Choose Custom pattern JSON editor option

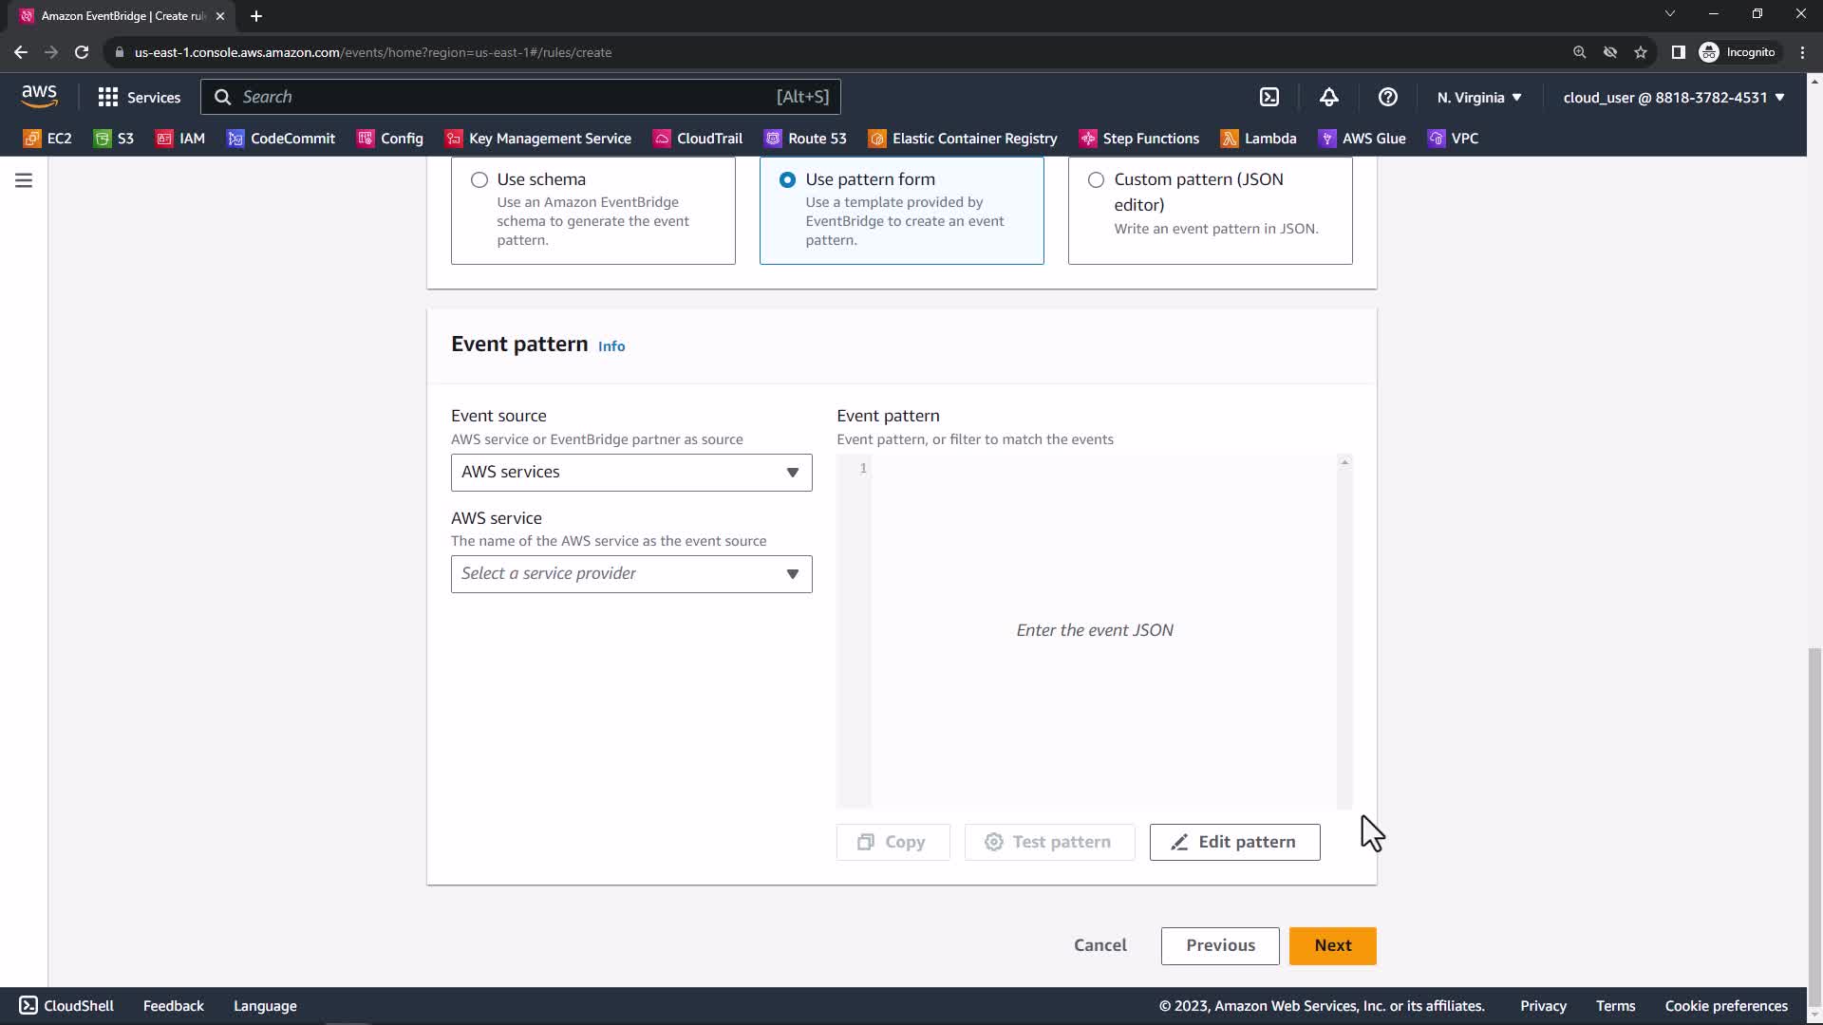pos(1096,179)
